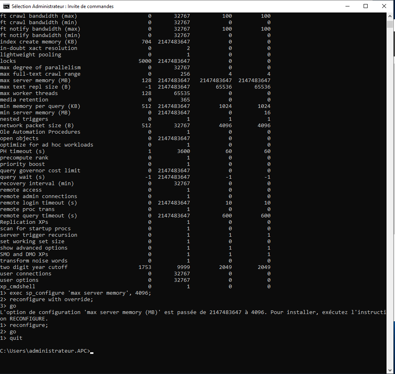Click 'xp_cmdshell' option name
The image size is (395, 374).
18,286
